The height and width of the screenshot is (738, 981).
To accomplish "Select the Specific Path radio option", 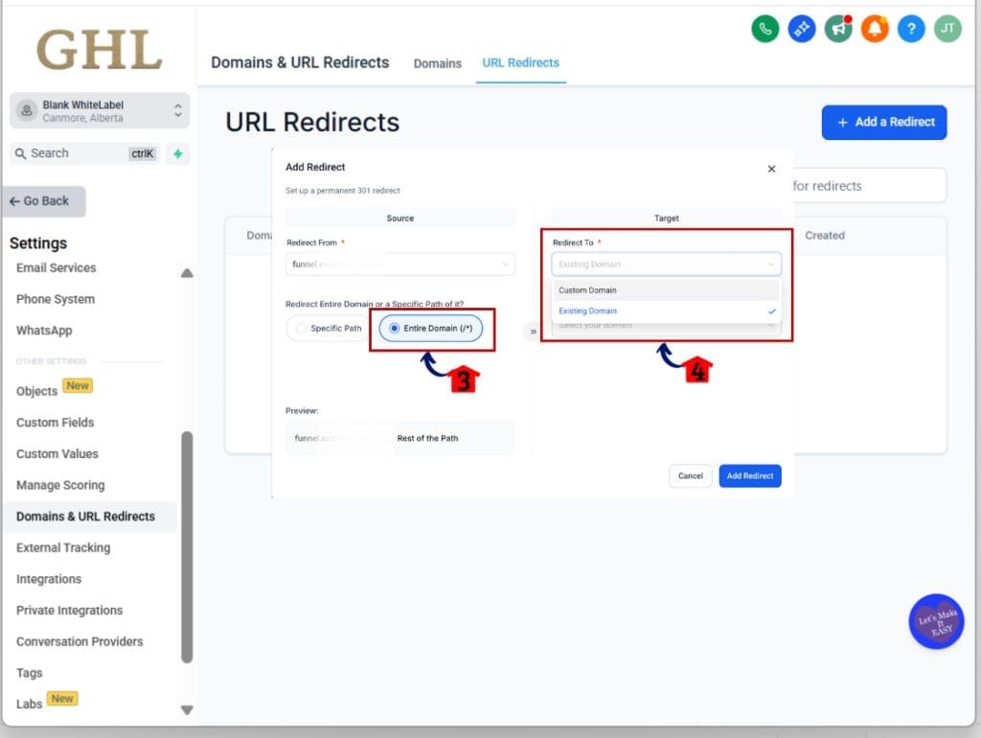I will pyautogui.click(x=328, y=329).
